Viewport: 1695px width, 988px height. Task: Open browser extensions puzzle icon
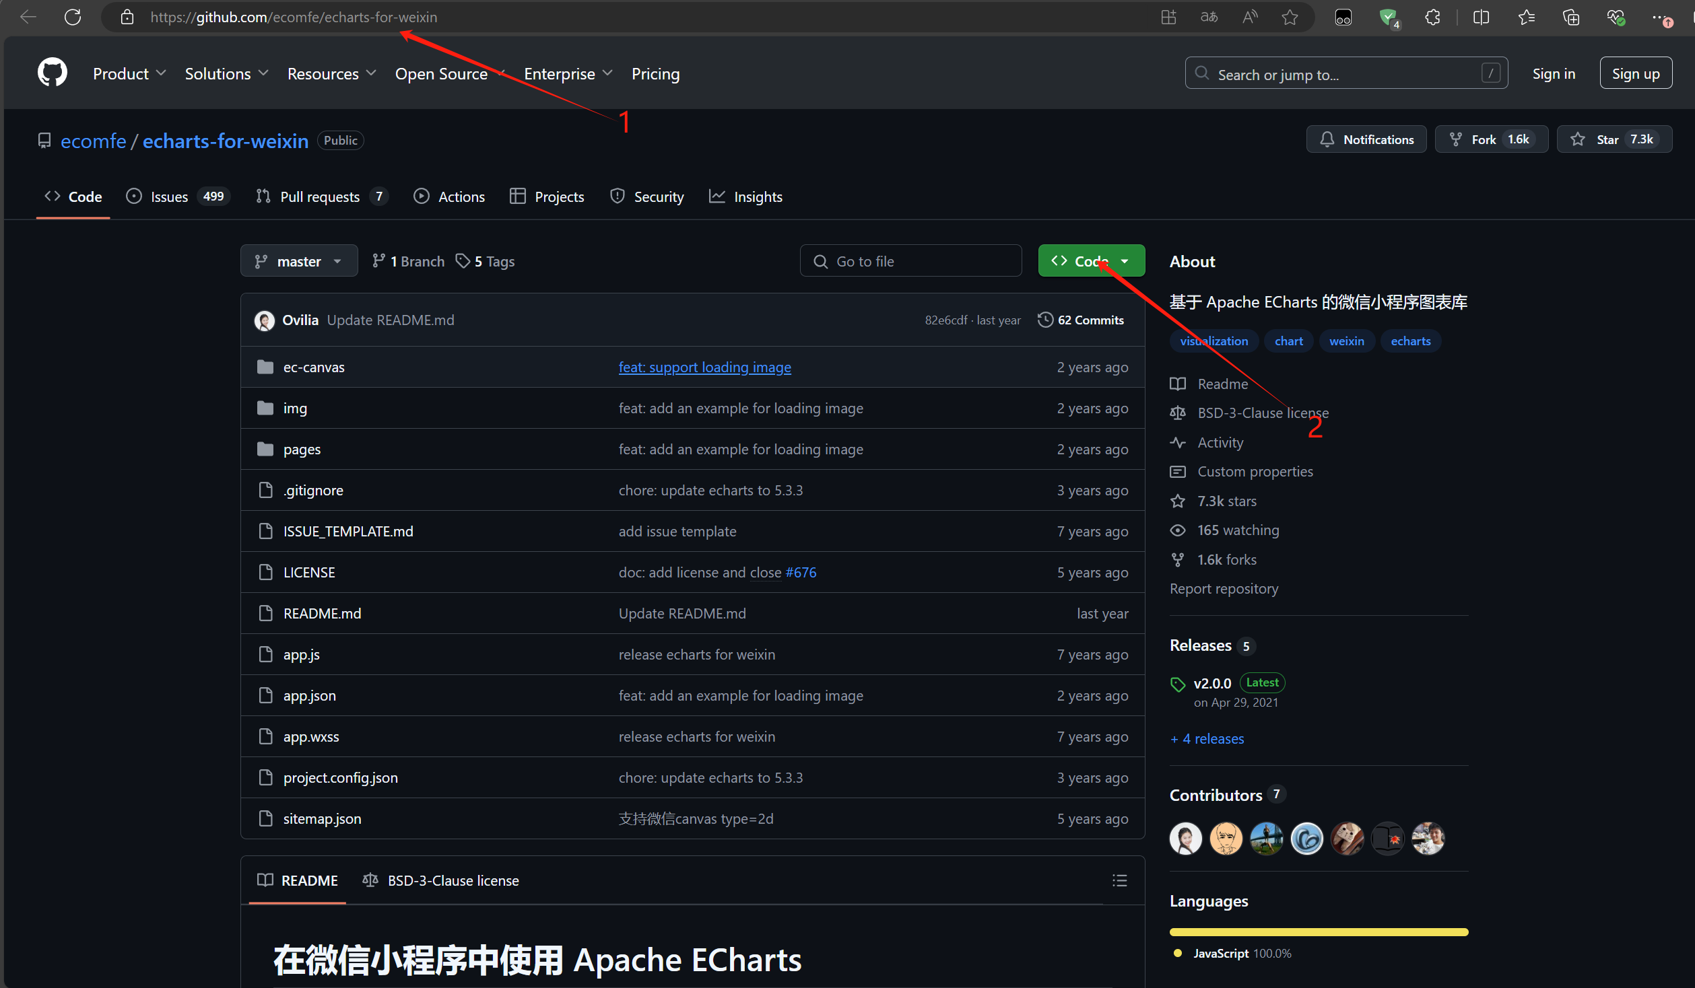1432,17
